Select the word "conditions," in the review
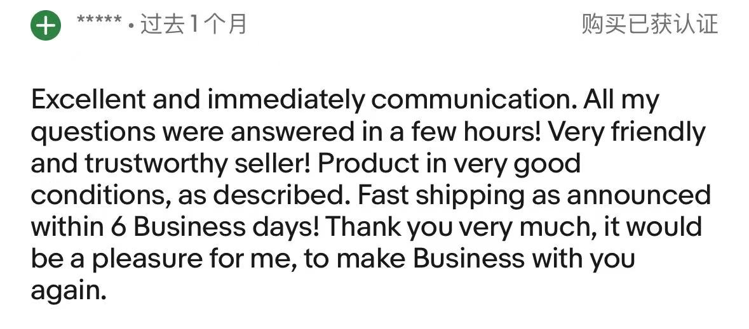This screenshot has width=749, height=329. click(99, 195)
